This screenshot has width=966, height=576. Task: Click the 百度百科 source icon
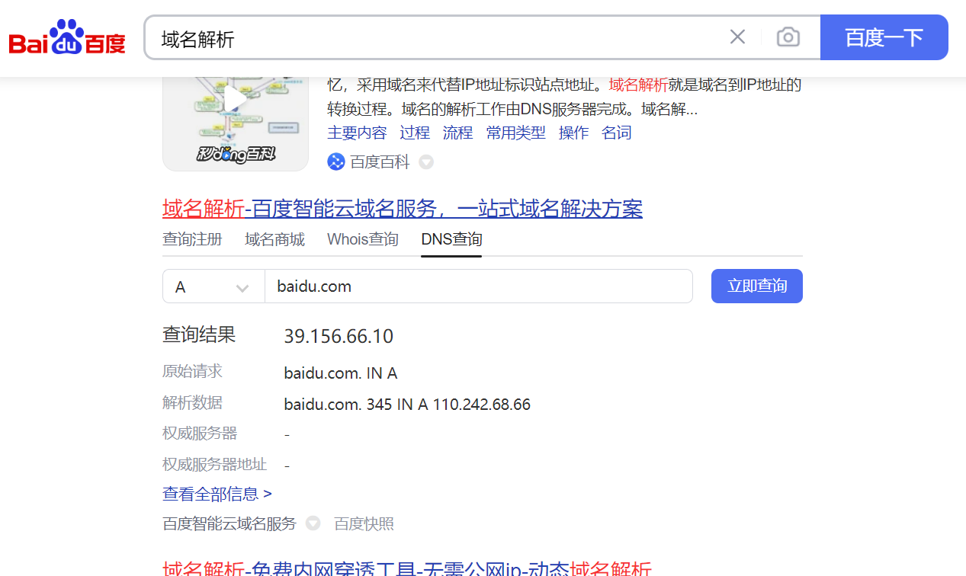tap(336, 162)
